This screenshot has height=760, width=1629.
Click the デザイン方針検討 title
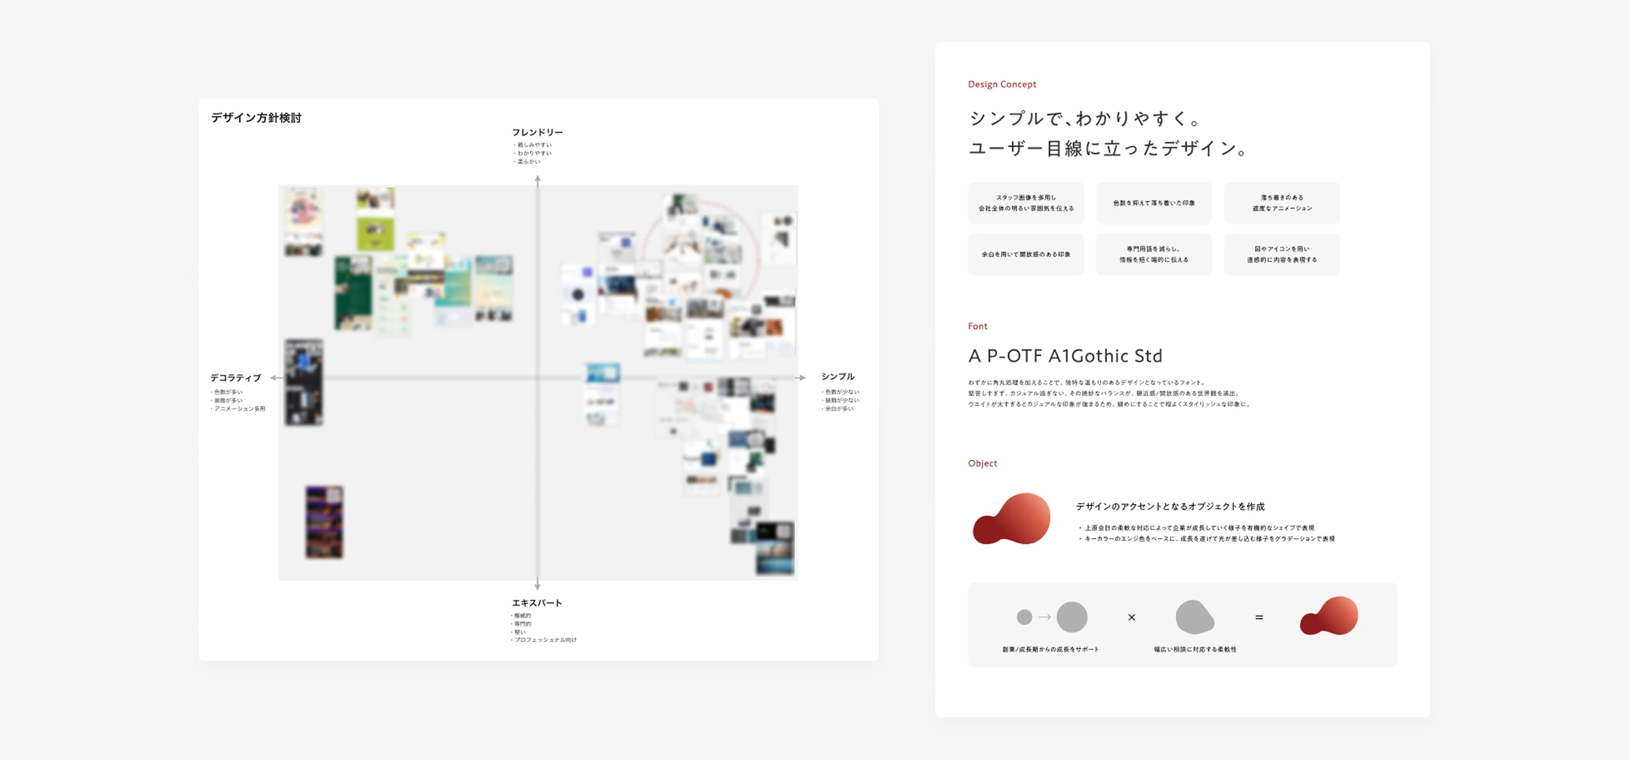click(256, 117)
